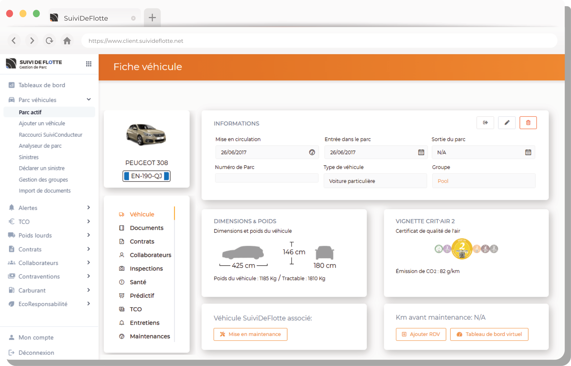Open a new browser tab

coord(152,18)
